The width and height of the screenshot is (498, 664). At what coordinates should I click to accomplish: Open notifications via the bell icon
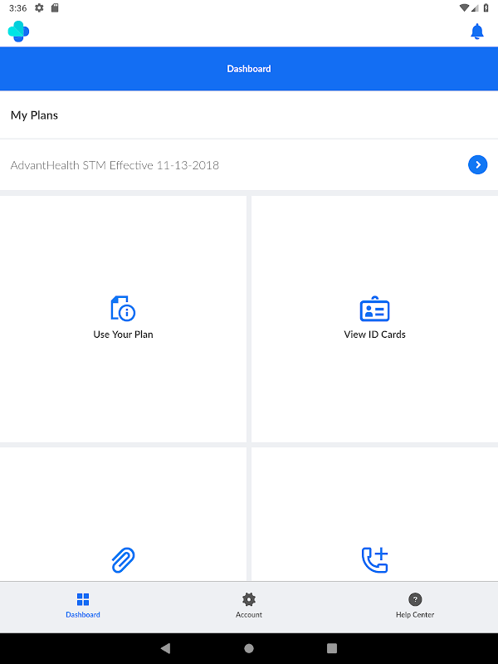pos(476,32)
